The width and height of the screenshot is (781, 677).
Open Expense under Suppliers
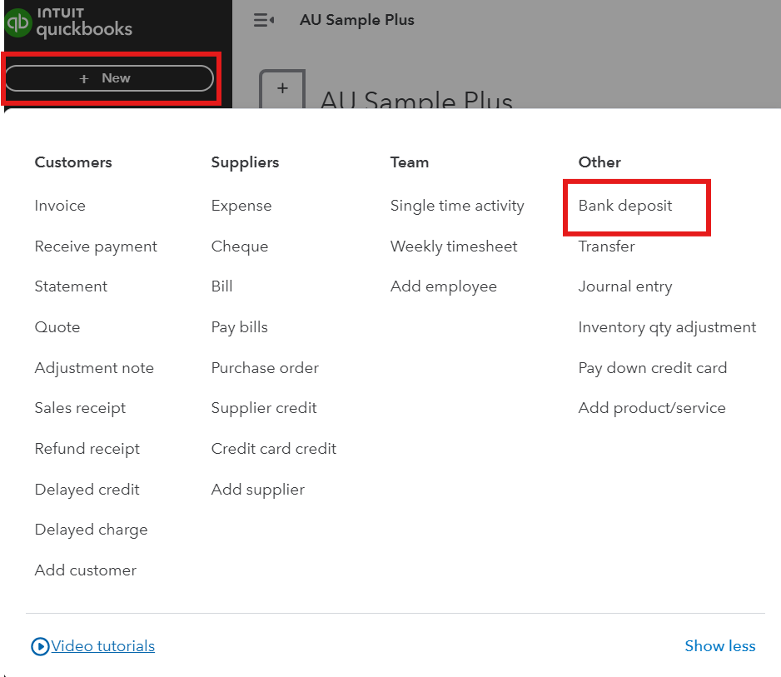[x=241, y=206]
